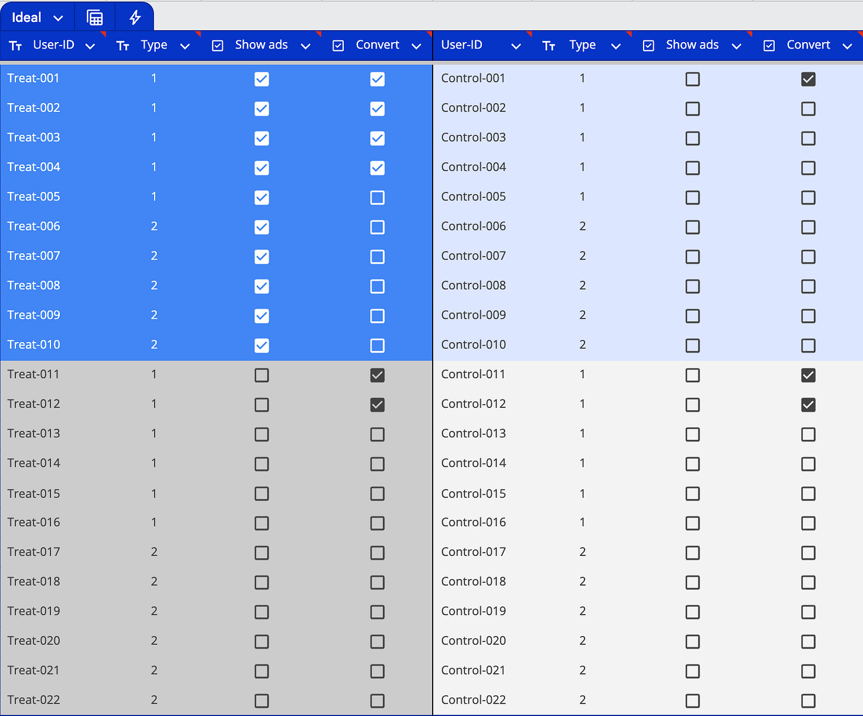This screenshot has height=716, width=863.
Task: Check Show ads for Control-005
Action: click(692, 197)
